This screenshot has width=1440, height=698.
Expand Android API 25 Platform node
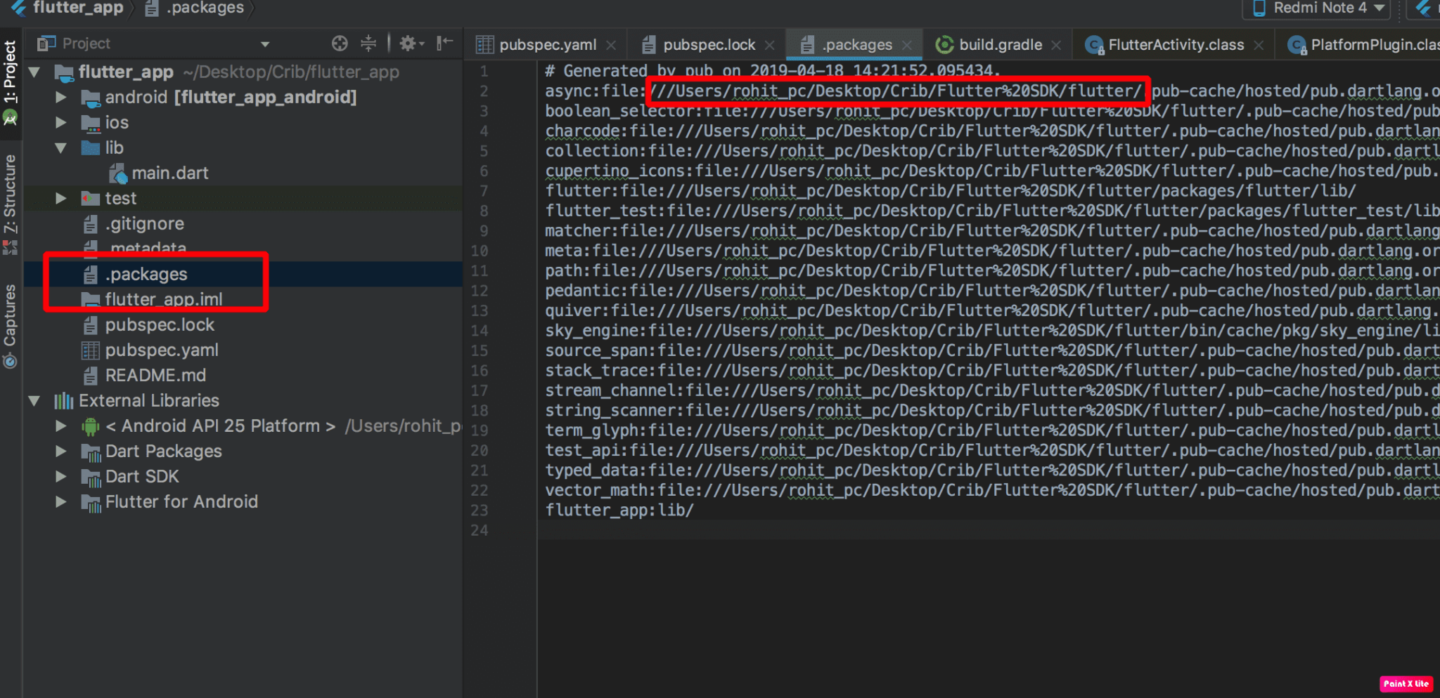[61, 426]
